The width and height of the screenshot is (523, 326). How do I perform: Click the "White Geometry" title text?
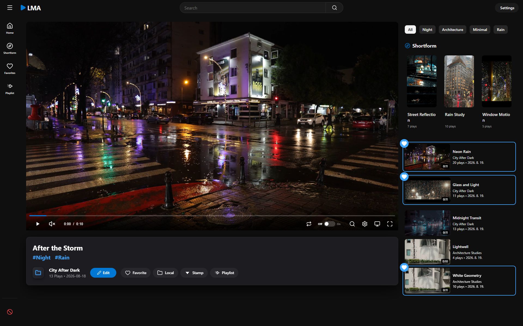467,275
